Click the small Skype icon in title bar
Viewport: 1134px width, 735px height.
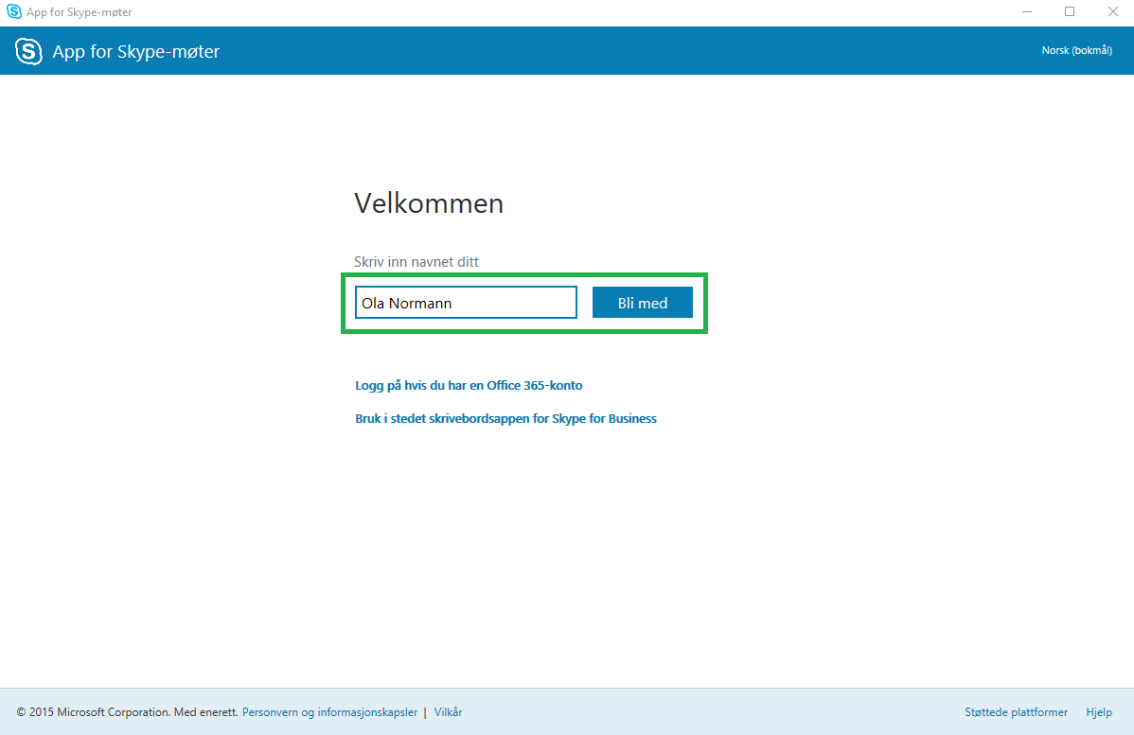[14, 11]
